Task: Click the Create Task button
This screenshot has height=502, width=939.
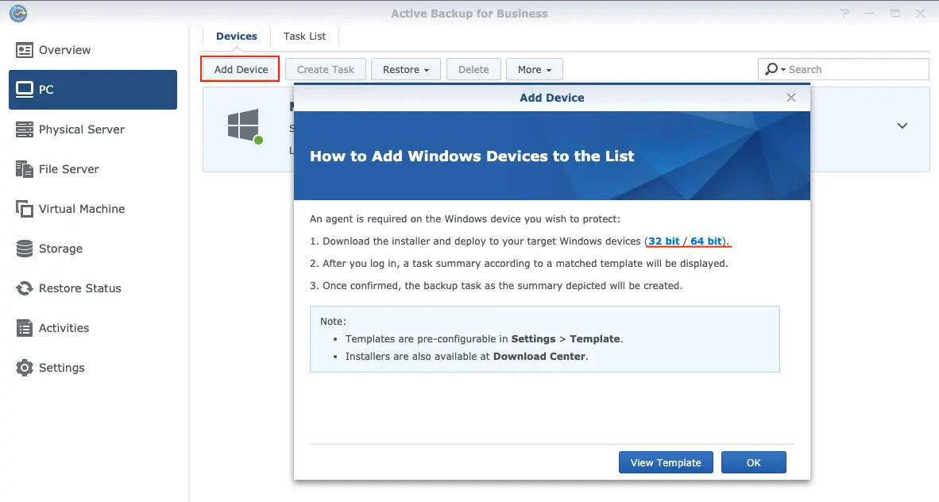Action: [325, 69]
